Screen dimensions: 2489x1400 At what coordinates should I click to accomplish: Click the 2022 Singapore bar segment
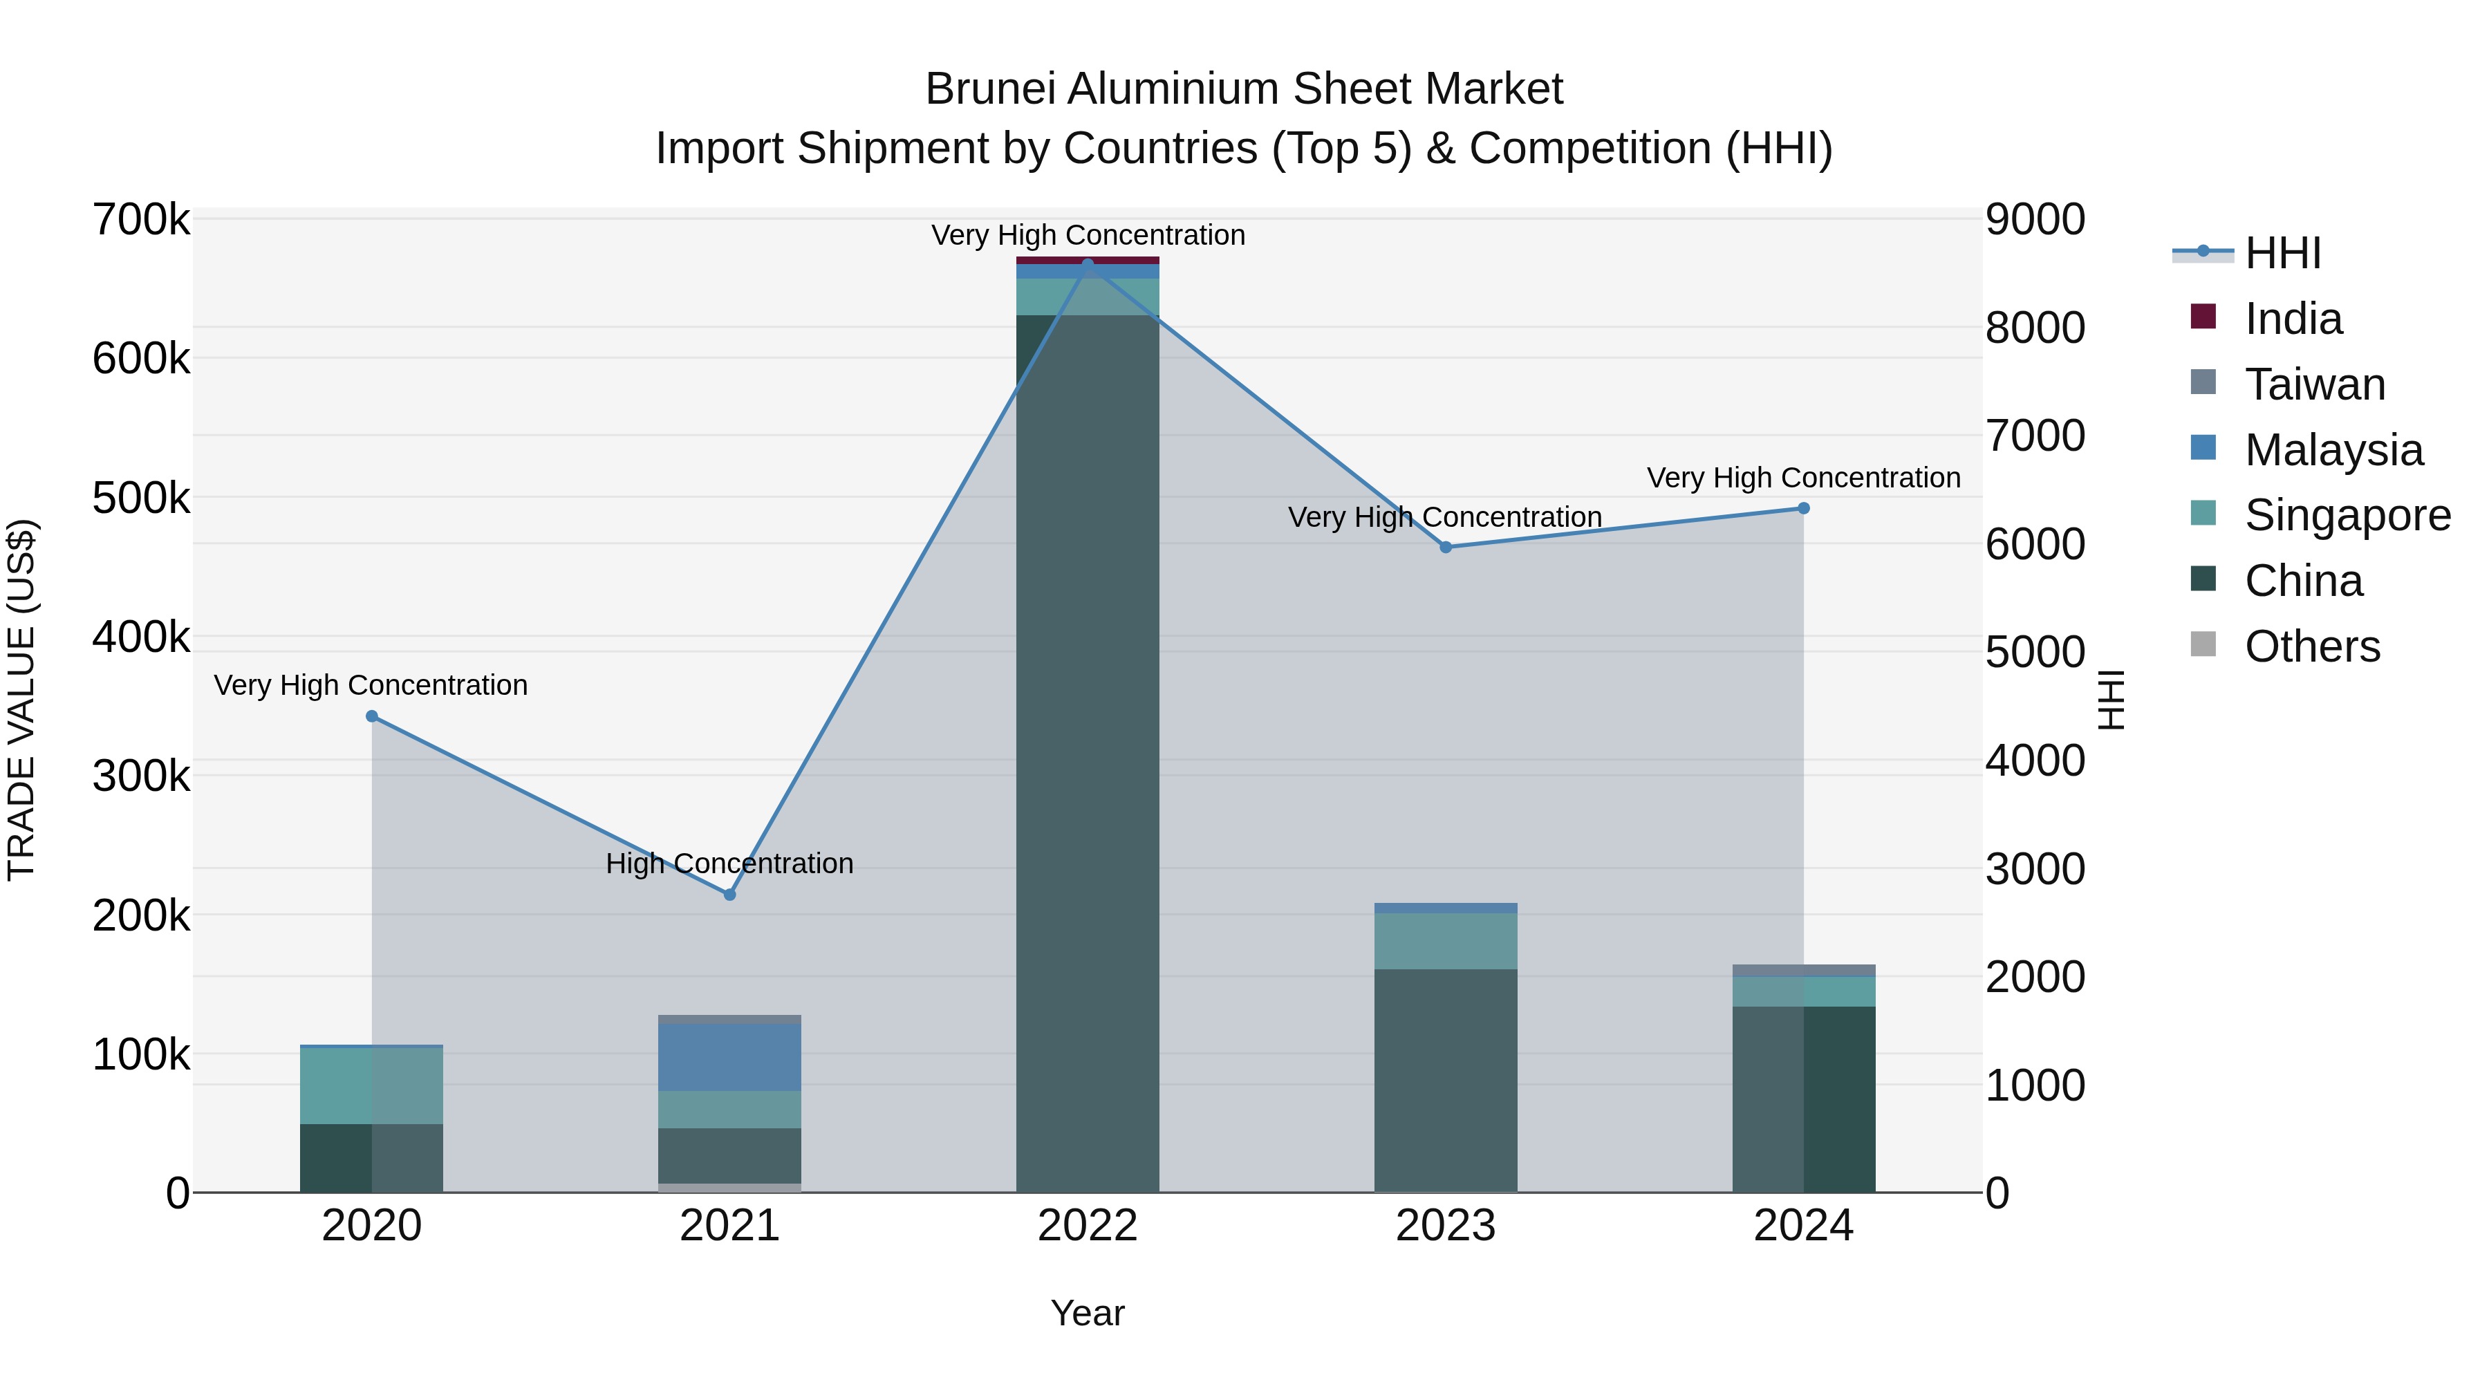(1088, 297)
